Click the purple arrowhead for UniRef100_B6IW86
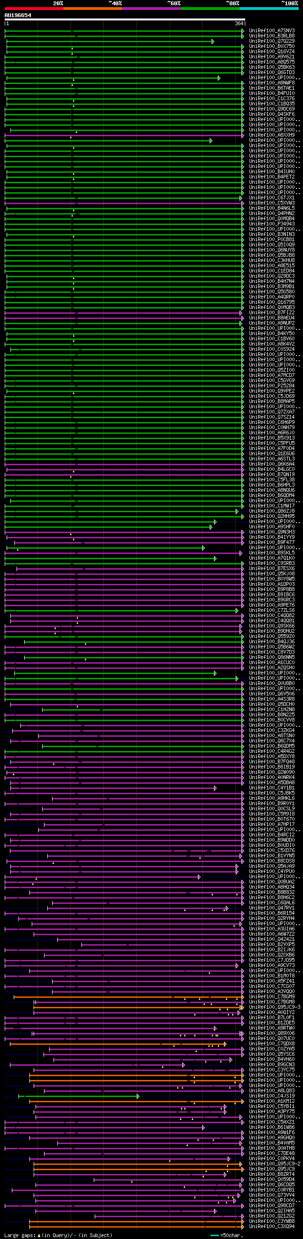This screenshot has height=1239, width=303. pos(204,1127)
